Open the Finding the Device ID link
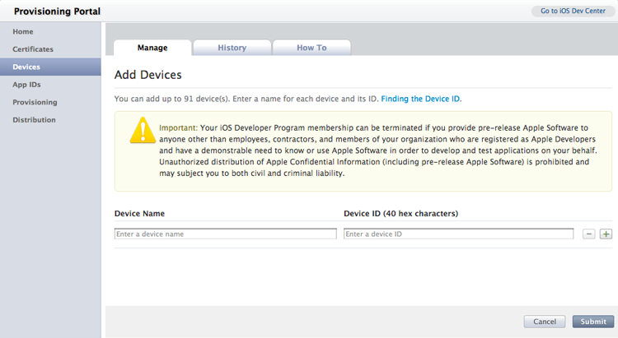Viewport: 618px width, 338px height. pyautogui.click(x=420, y=99)
